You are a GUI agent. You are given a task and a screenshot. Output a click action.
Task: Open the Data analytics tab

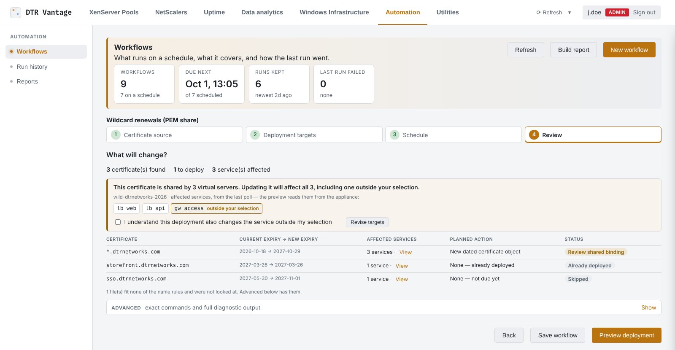[x=262, y=12]
